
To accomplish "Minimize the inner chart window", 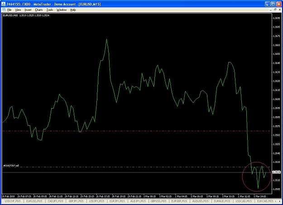I will 270,10.
